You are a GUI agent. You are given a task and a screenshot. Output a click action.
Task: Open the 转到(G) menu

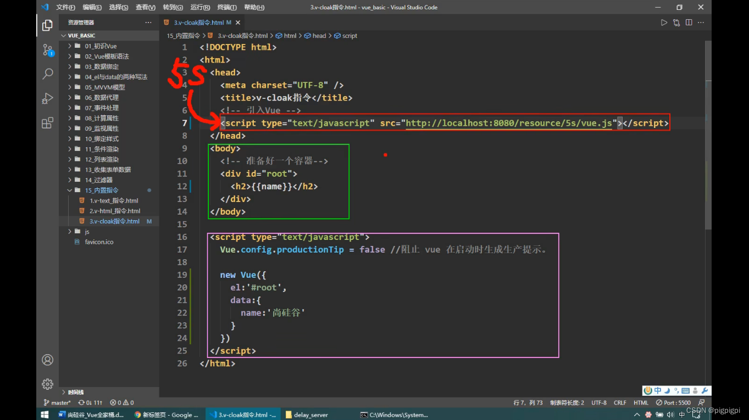[x=173, y=7]
